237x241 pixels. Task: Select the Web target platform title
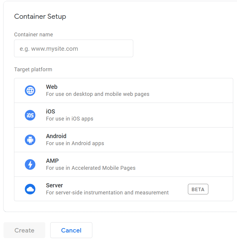click(52, 87)
